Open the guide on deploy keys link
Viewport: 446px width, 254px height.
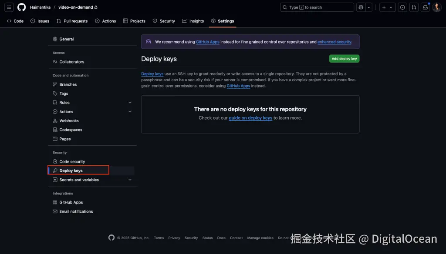click(250, 118)
